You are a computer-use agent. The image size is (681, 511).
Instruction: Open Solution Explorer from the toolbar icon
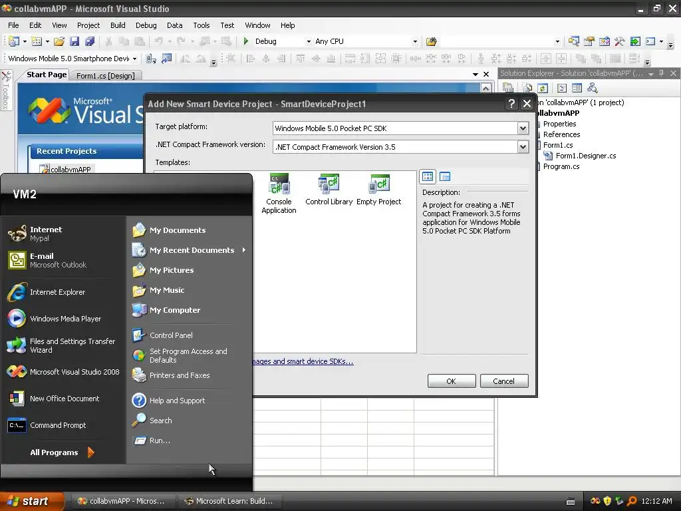point(574,41)
